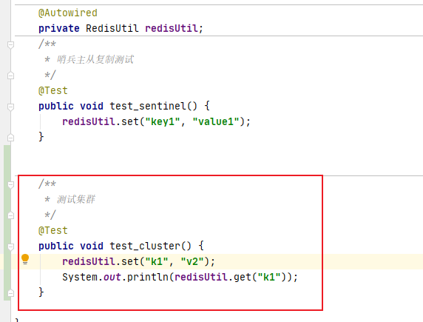
Task: Collapse the sentinel test Javadoc comment start marker
Action: click(10, 44)
